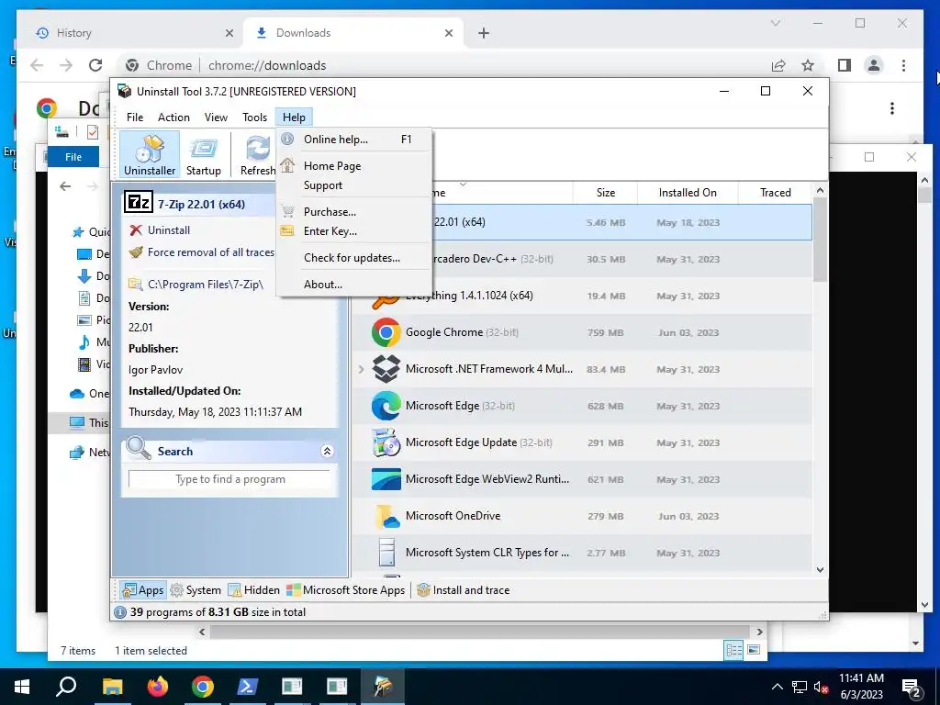Open notification center in system tray
This screenshot has height=705, width=940.
click(912, 688)
